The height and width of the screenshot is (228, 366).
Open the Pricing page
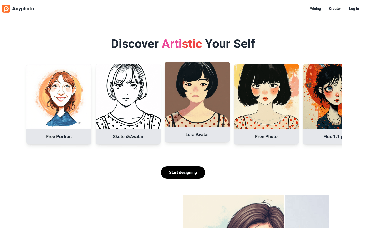tap(315, 8)
